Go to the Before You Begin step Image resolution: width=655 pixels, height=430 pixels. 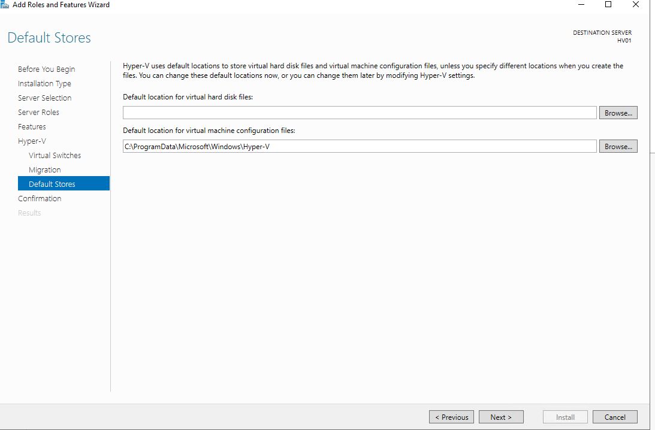coord(46,69)
